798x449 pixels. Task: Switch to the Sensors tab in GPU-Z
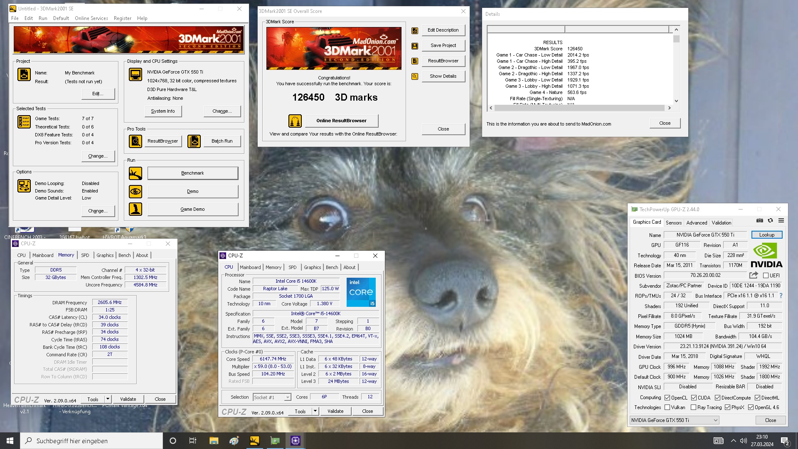pos(673,223)
